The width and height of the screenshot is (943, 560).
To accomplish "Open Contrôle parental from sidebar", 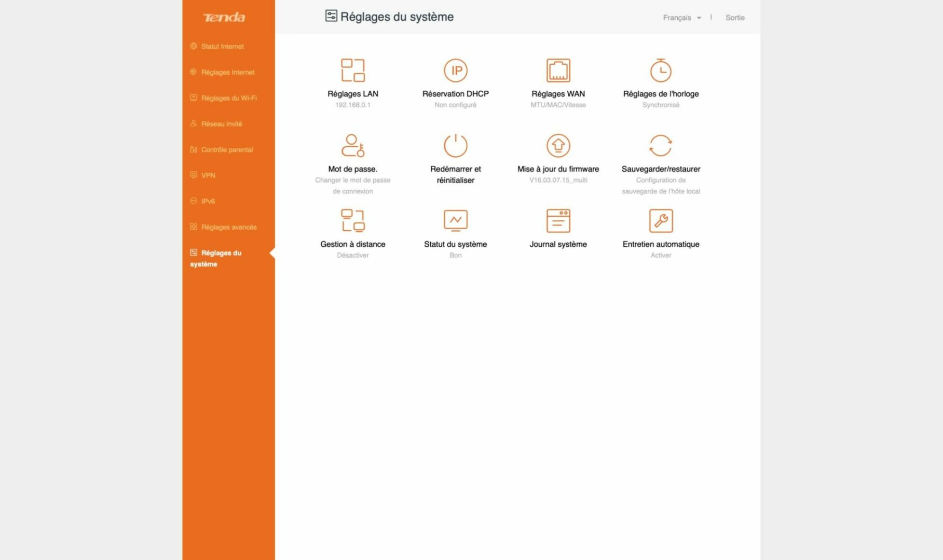I will [227, 150].
